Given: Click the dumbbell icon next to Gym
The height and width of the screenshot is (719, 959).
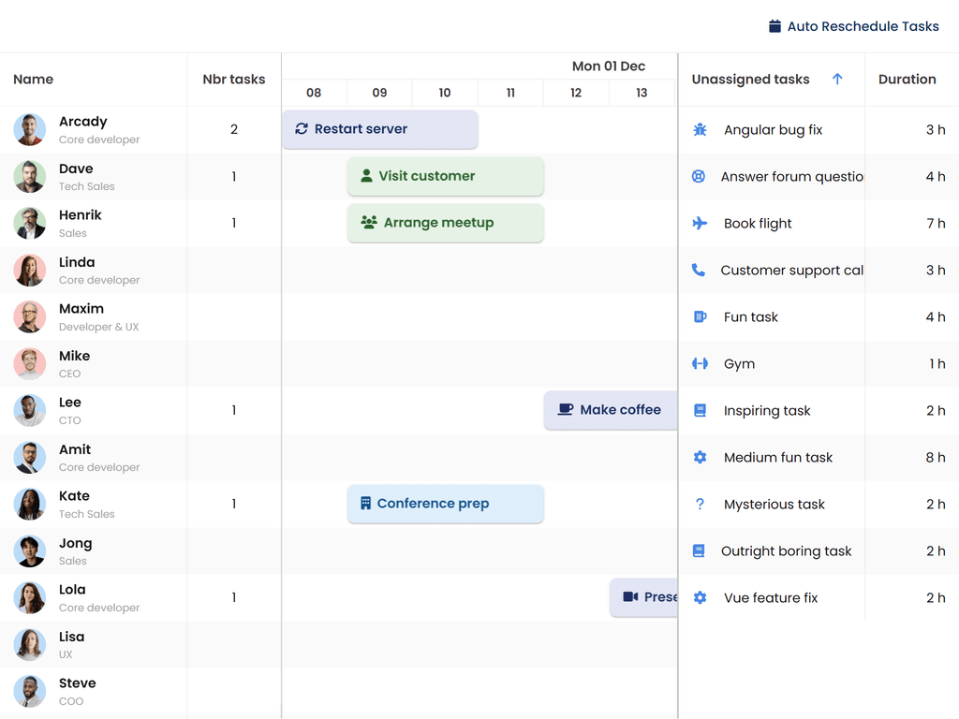Looking at the screenshot, I should click(x=700, y=364).
